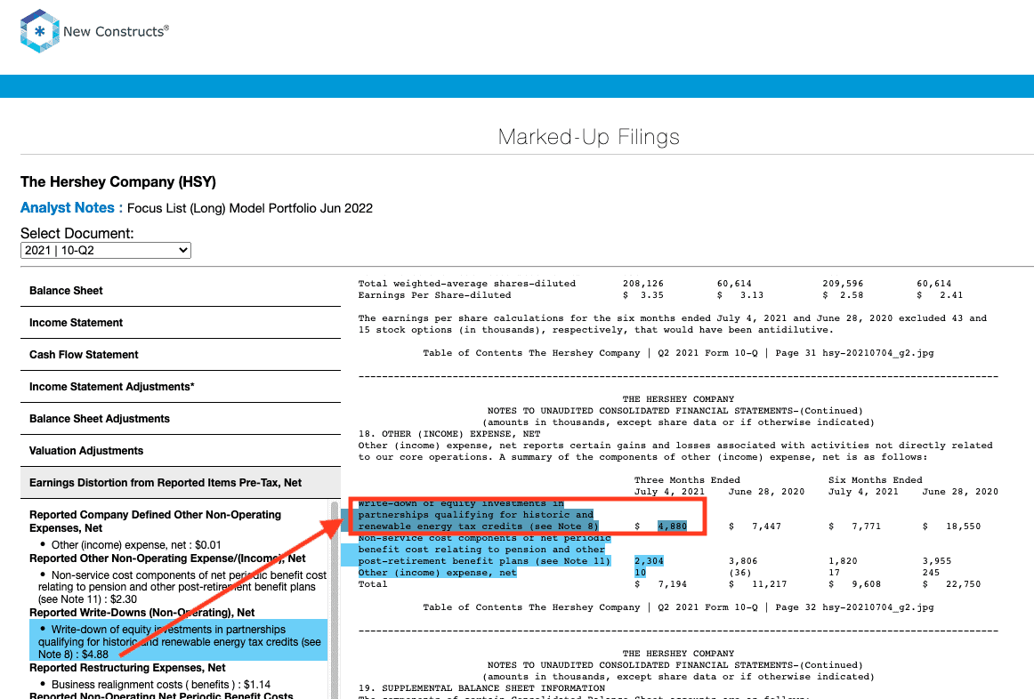Click the highlighted value 10 in the table
The image size is (1034, 699).
click(x=641, y=574)
